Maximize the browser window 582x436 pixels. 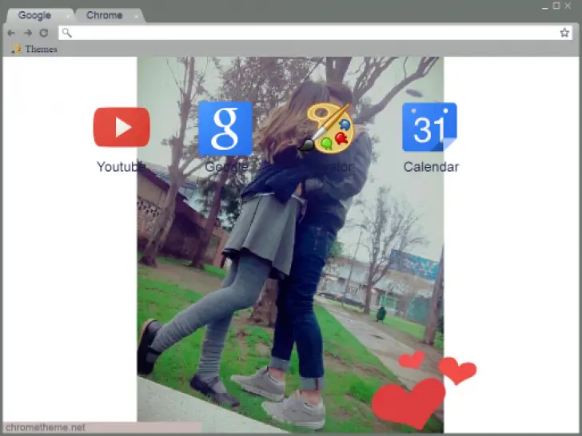click(x=556, y=6)
